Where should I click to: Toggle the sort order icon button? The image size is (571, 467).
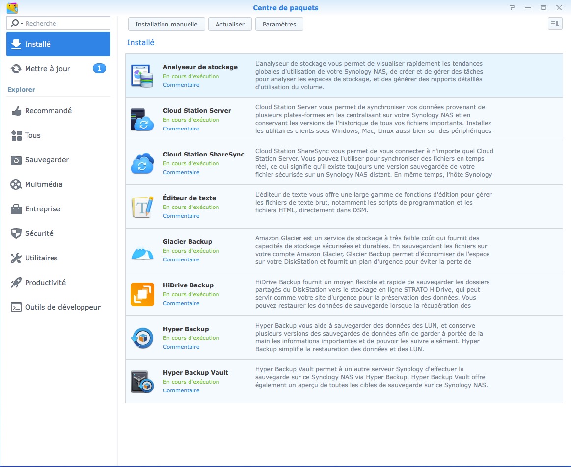point(555,24)
